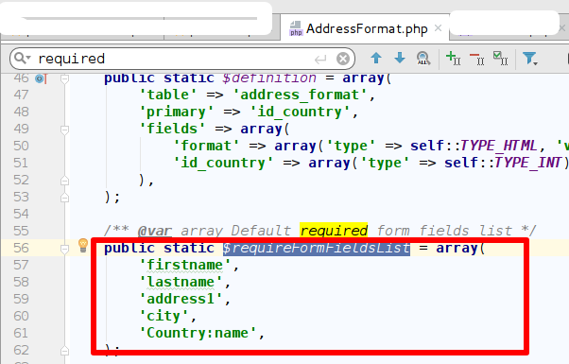This screenshot has width=569, height=364.
Task: Click the override gutter icon on line 46
Action: pos(41,78)
